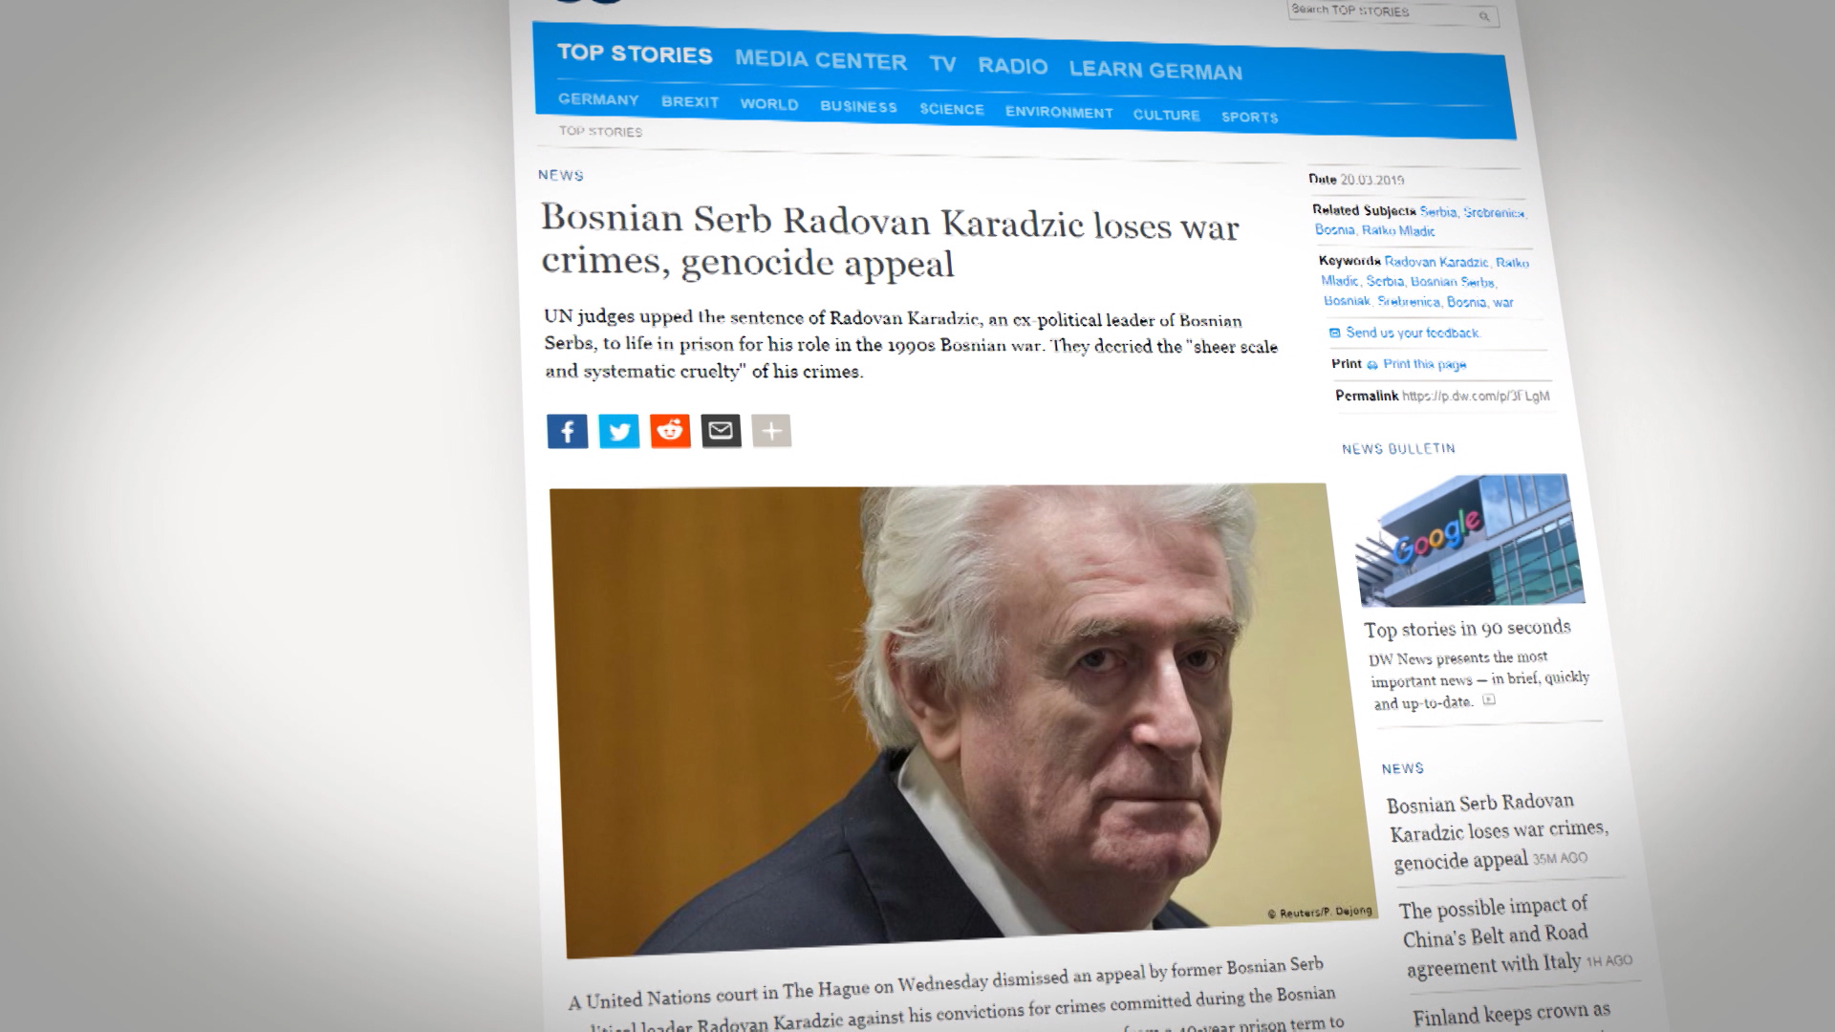Go to the ENVIRONMENT section
Image resolution: width=1835 pixels, height=1032 pixels.
pyautogui.click(x=1059, y=112)
